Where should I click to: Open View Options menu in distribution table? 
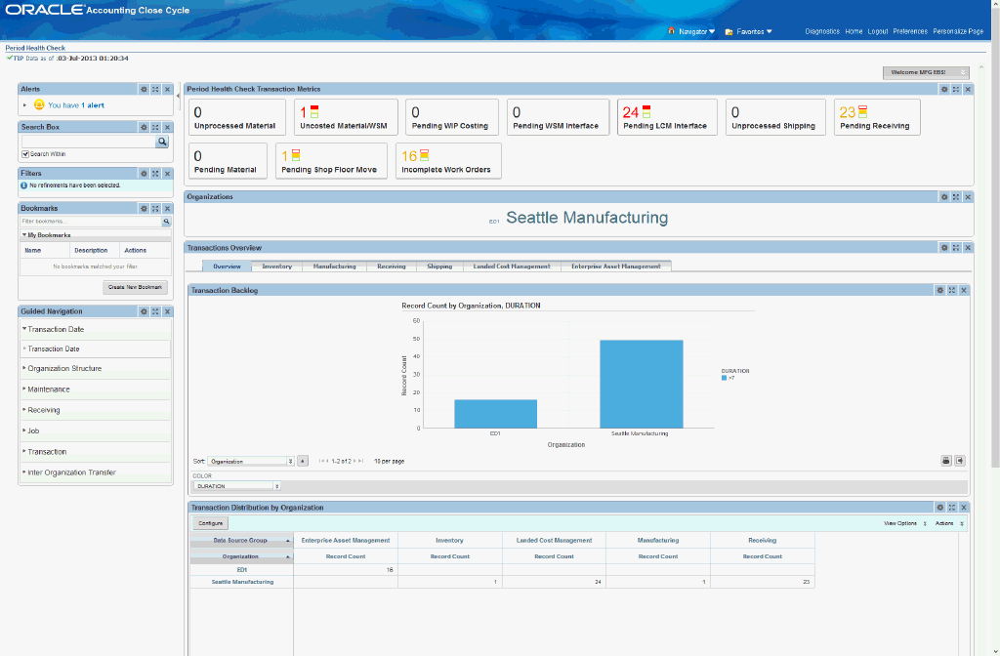(905, 523)
